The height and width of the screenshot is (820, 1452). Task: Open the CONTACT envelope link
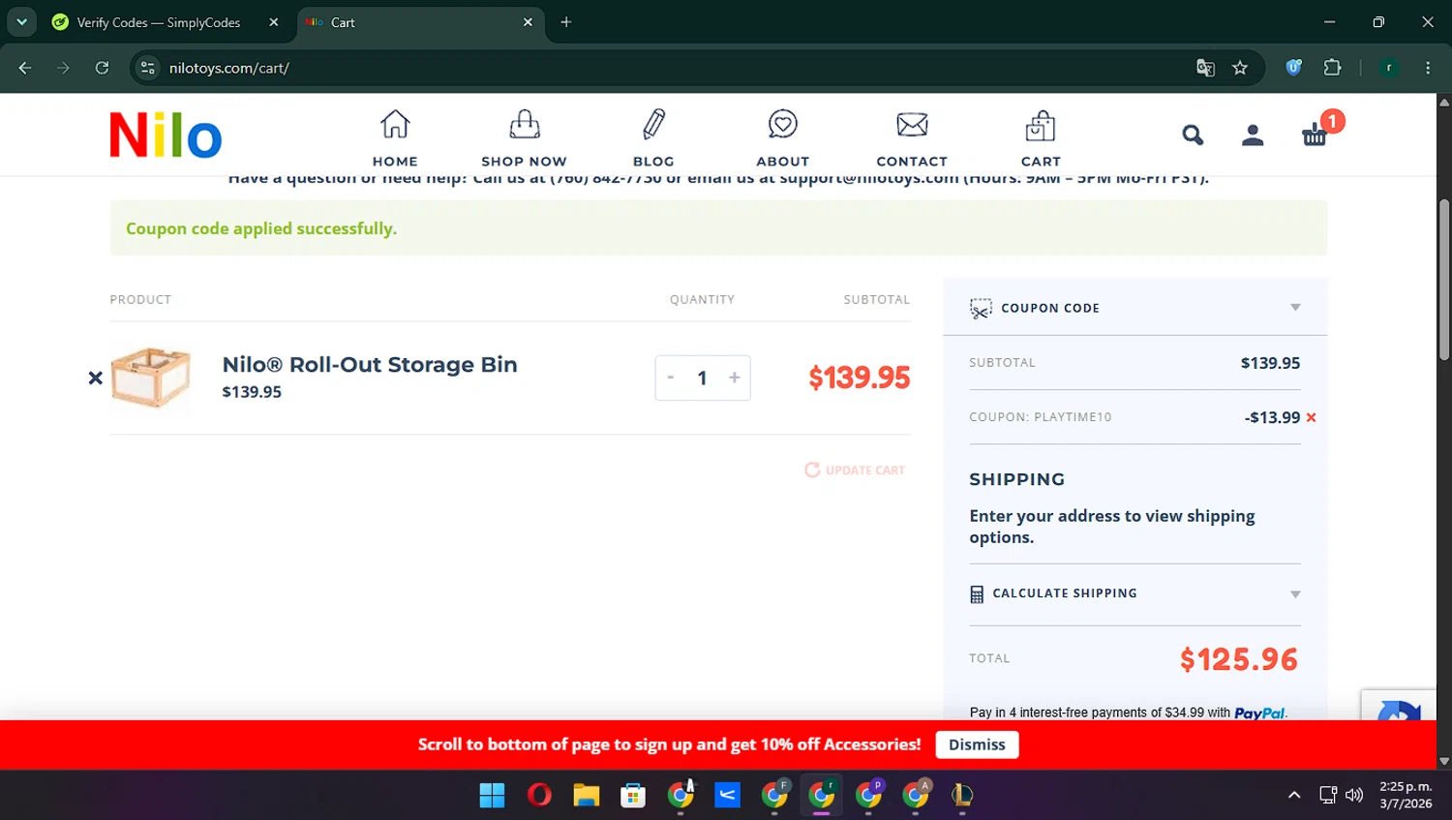[x=912, y=138]
